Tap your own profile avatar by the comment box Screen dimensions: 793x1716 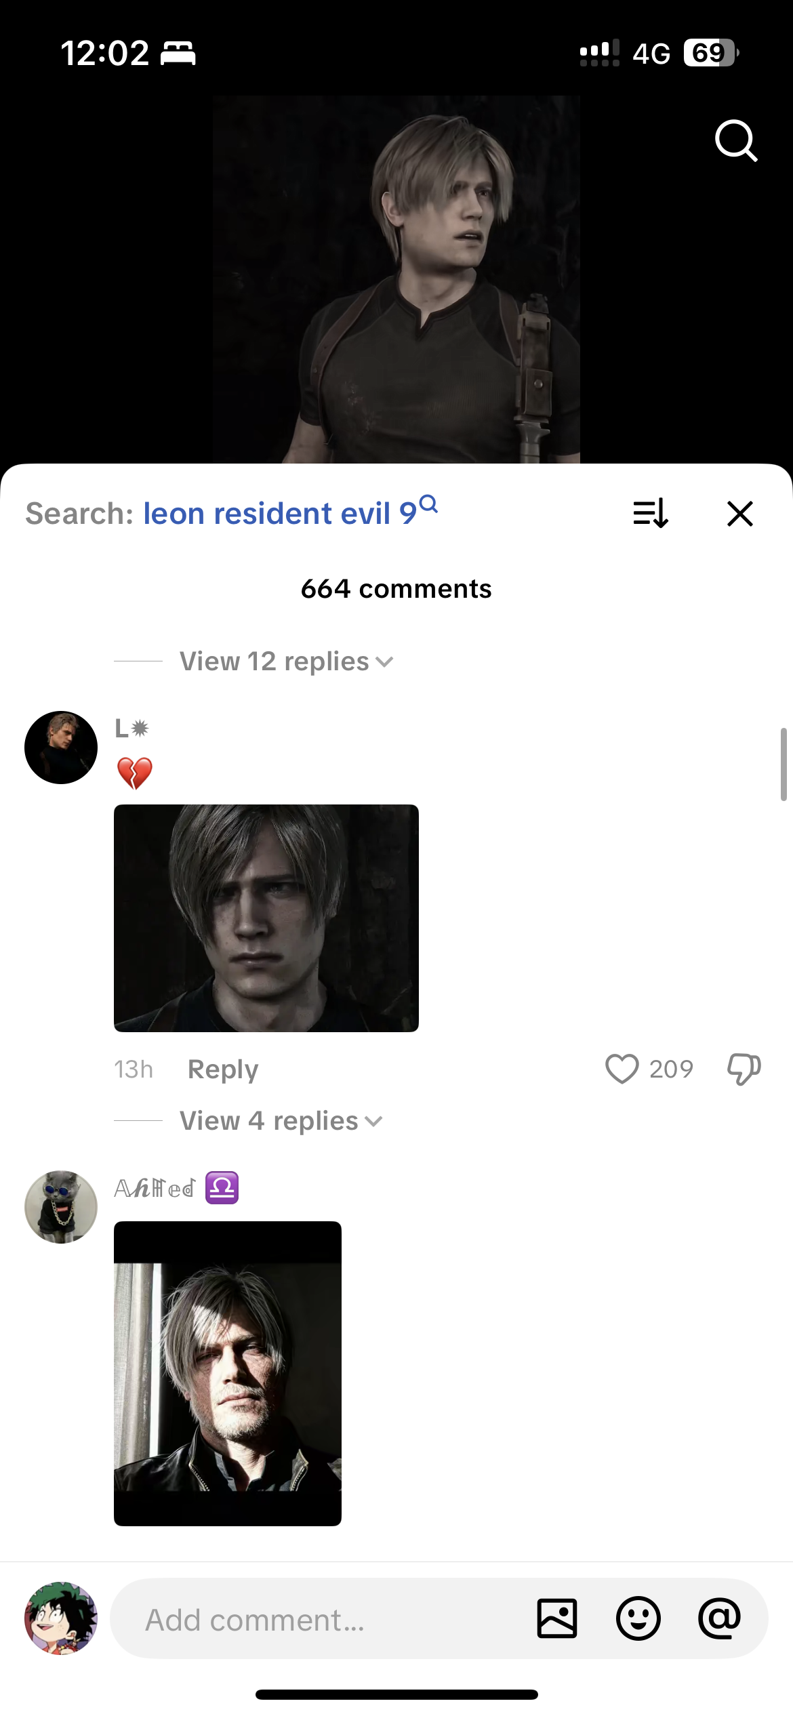pos(61,1618)
